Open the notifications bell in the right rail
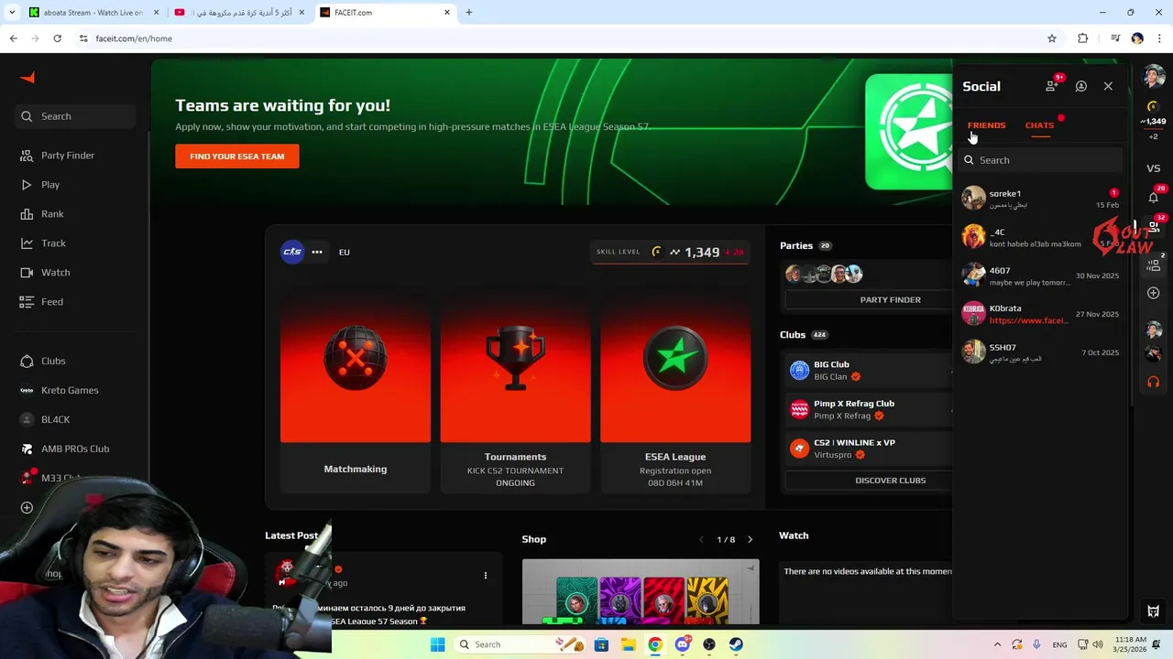Viewport: 1173px width, 659px height. (1154, 197)
